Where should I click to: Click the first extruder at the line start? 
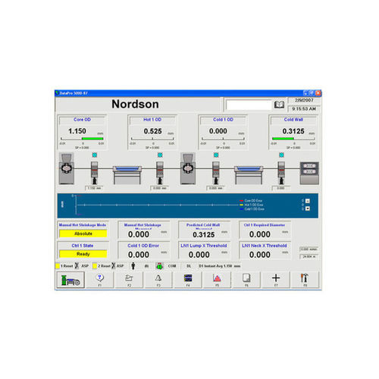click(66, 168)
